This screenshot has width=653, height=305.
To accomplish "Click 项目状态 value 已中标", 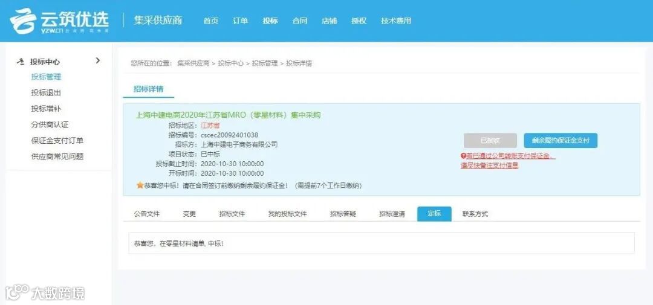I will pyautogui.click(x=210, y=154).
